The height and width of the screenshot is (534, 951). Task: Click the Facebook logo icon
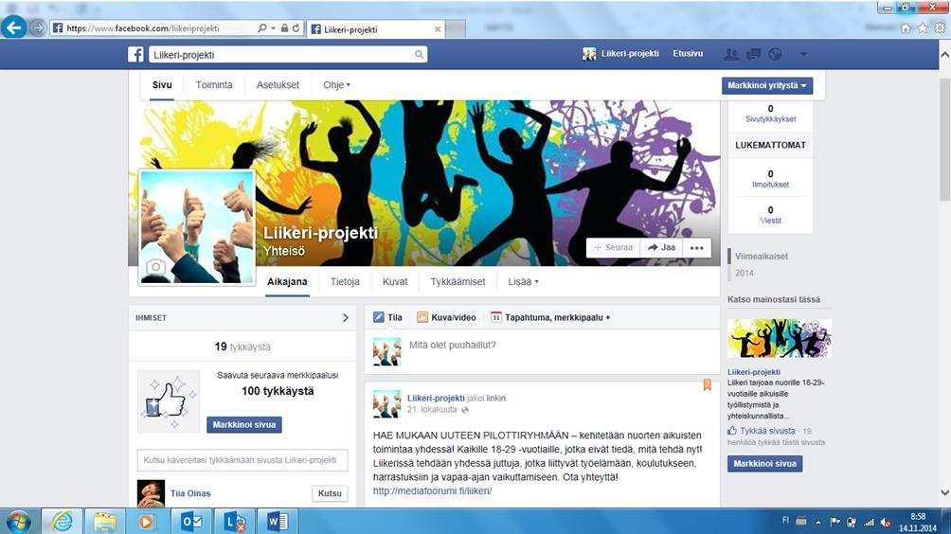tap(135, 54)
